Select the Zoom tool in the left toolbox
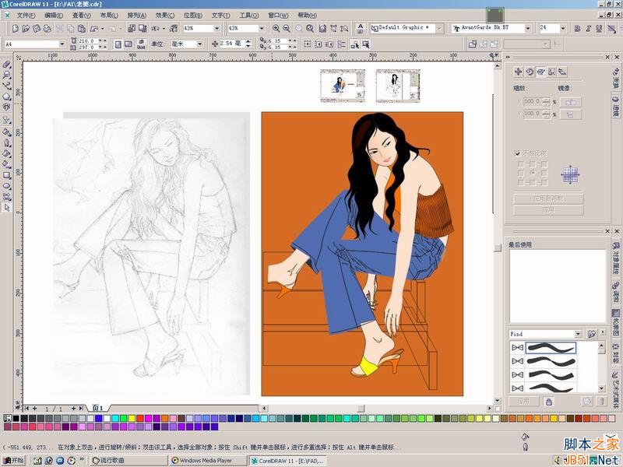Viewport: 623px width, 467px height. coord(7,75)
